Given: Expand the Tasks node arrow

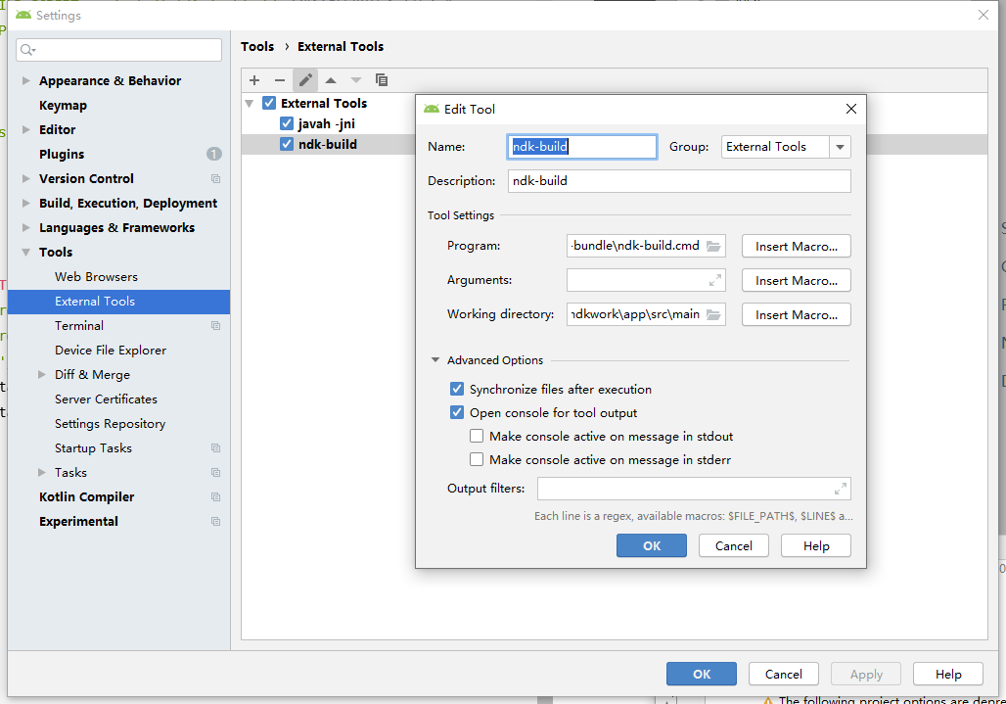Looking at the screenshot, I should (x=42, y=472).
